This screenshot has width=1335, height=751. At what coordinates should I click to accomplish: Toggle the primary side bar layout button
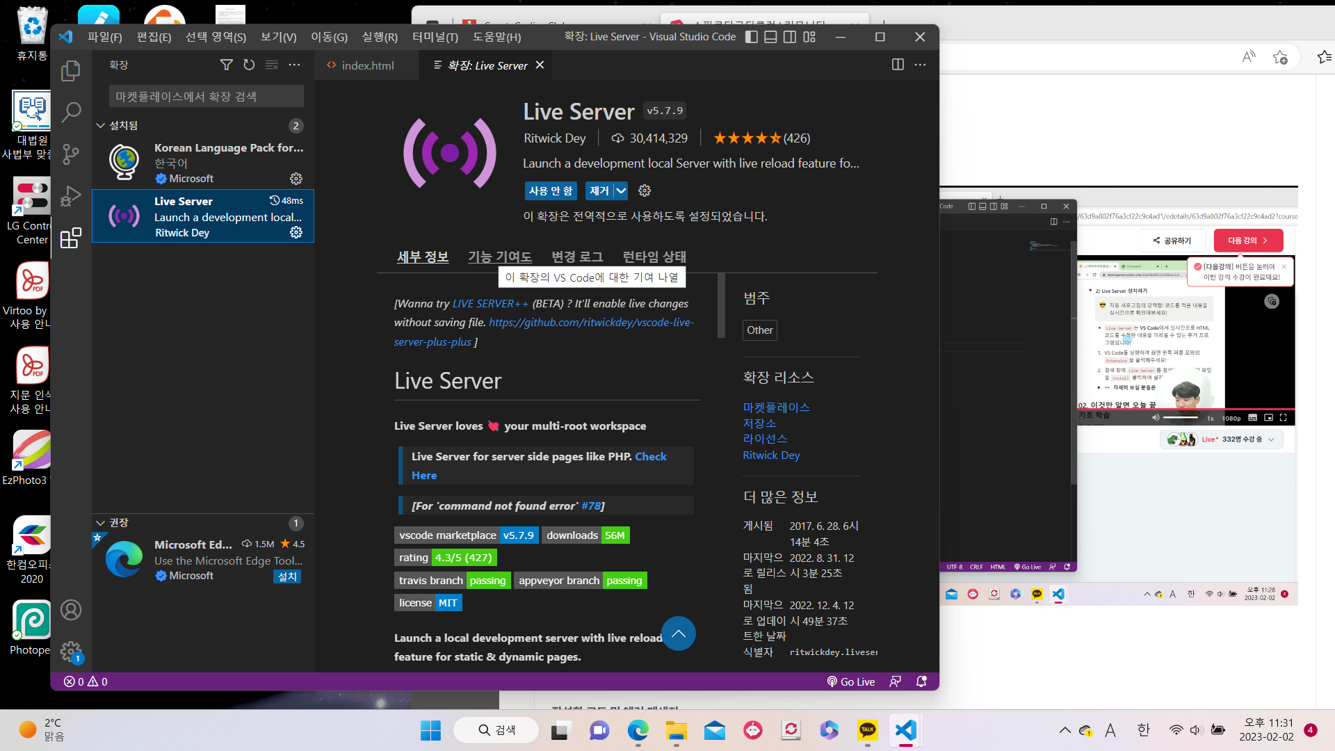coord(752,37)
